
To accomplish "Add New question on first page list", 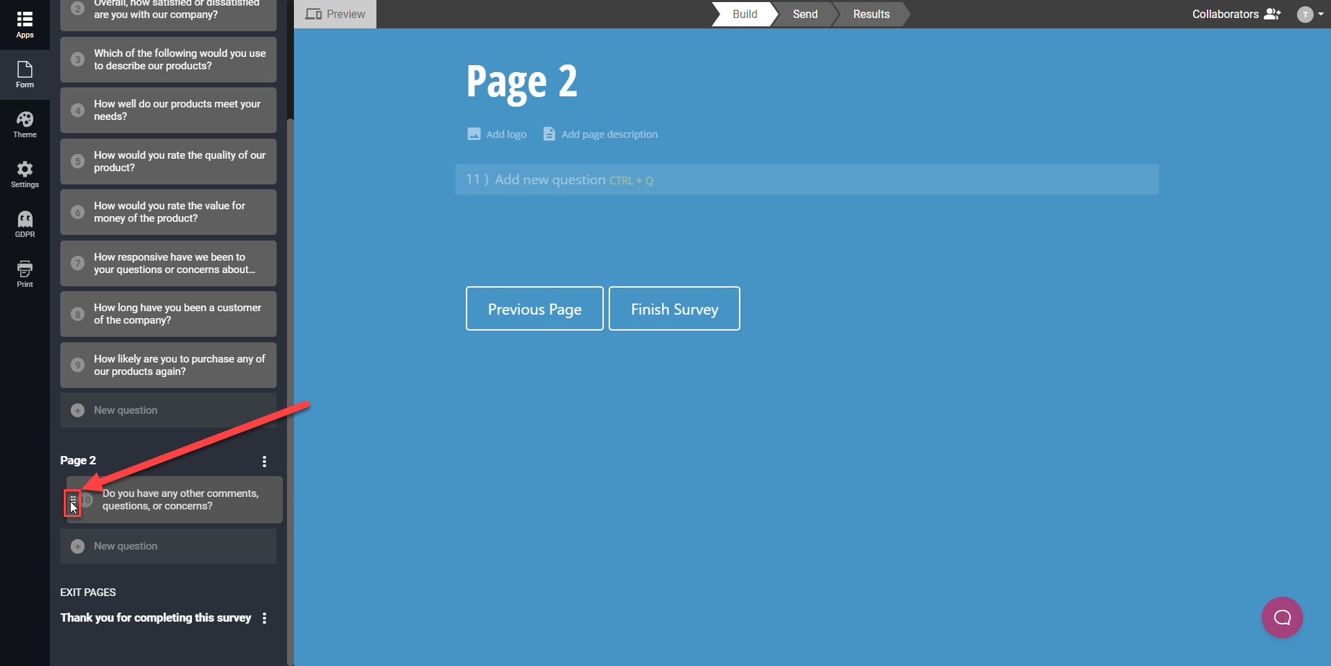I will [x=168, y=410].
